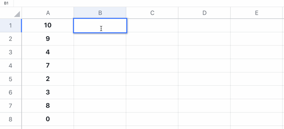Select column D header

click(x=205, y=13)
